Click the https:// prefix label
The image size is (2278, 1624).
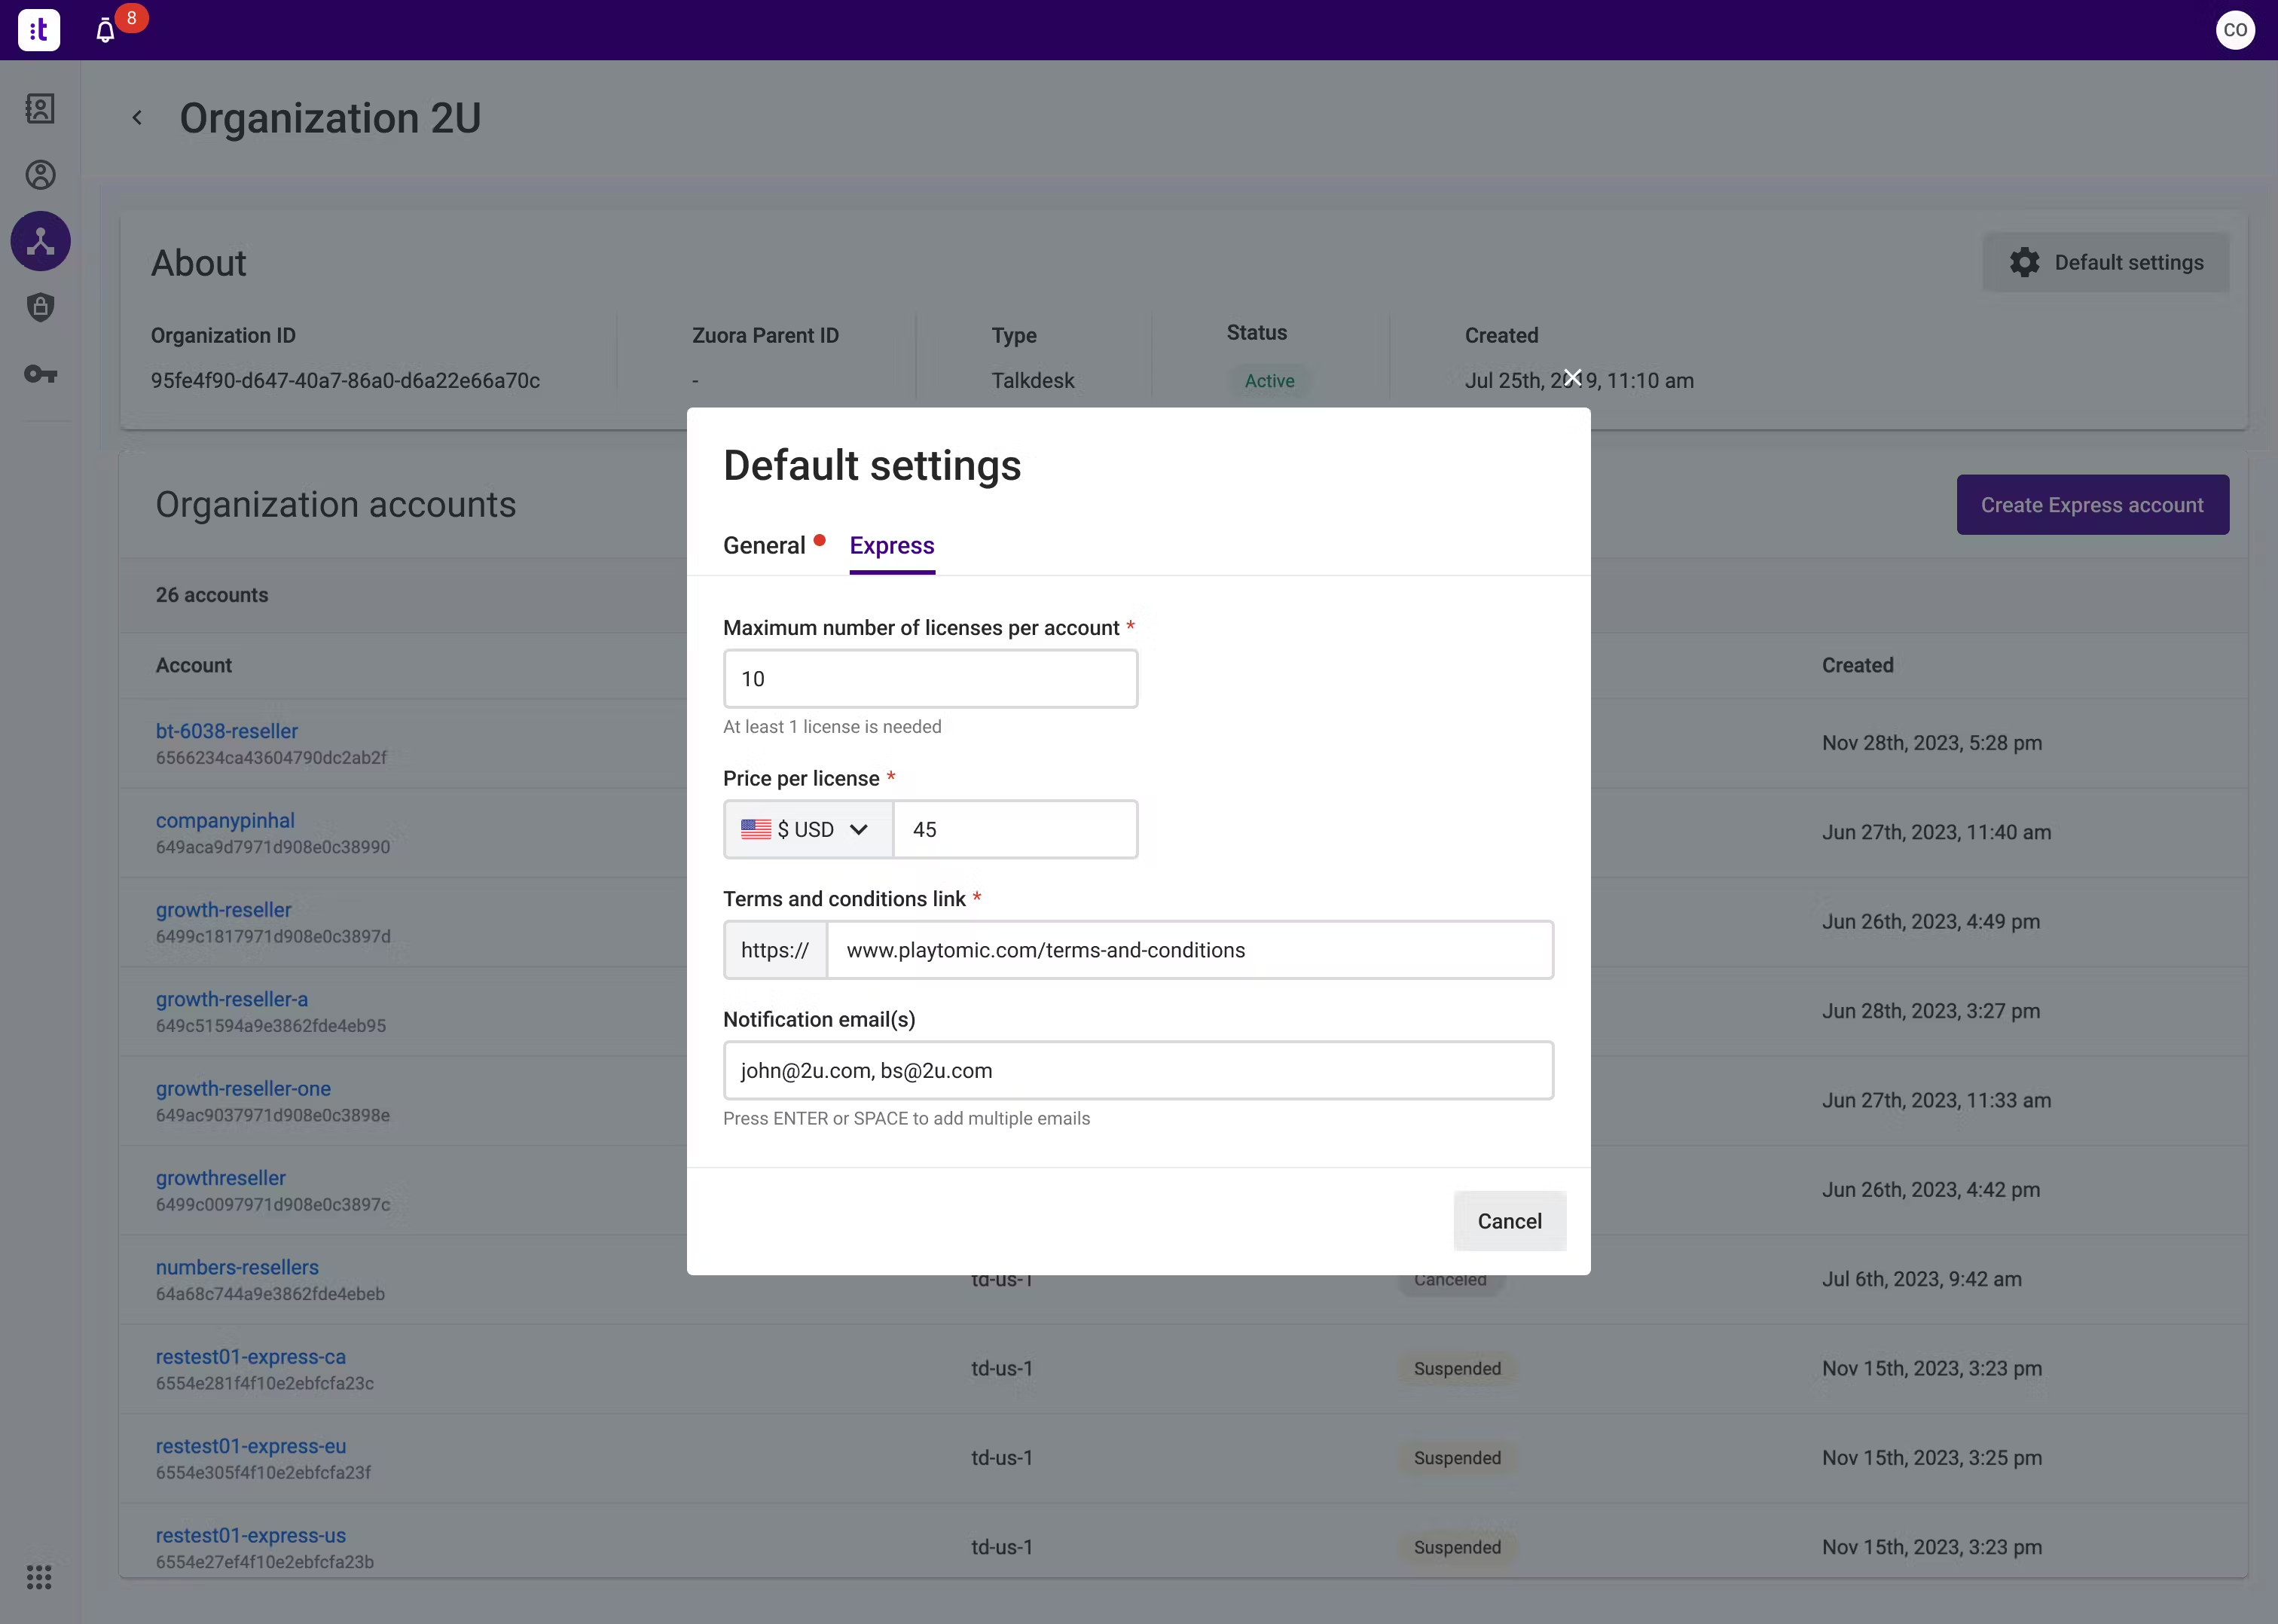(775, 950)
